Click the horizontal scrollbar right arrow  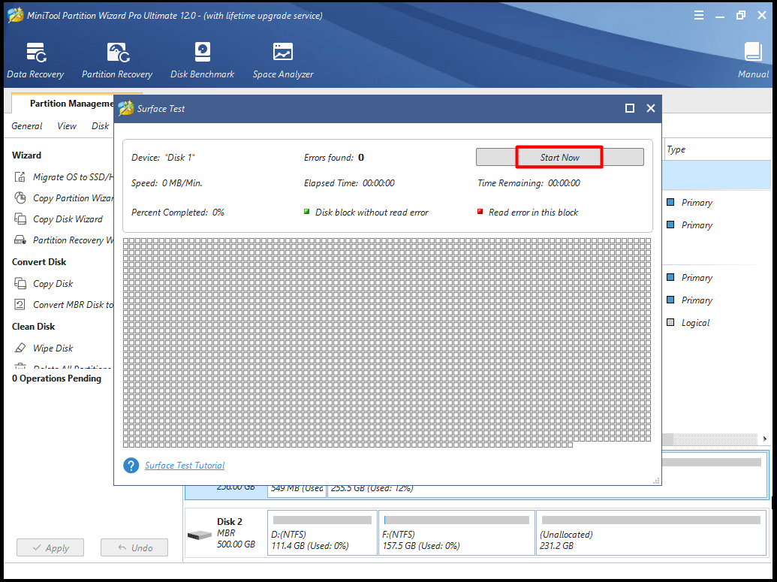coord(764,439)
